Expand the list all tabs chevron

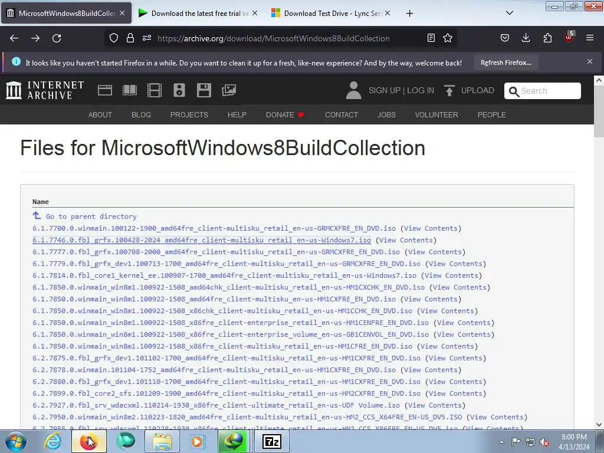pos(510,13)
